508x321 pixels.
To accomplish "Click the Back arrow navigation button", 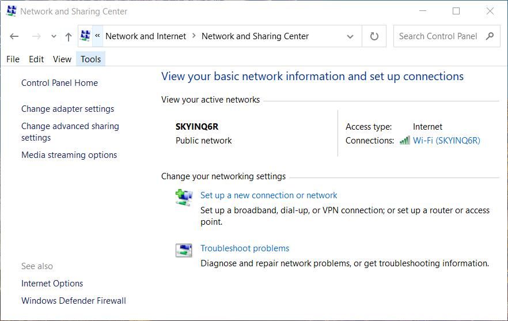I will click(x=14, y=36).
